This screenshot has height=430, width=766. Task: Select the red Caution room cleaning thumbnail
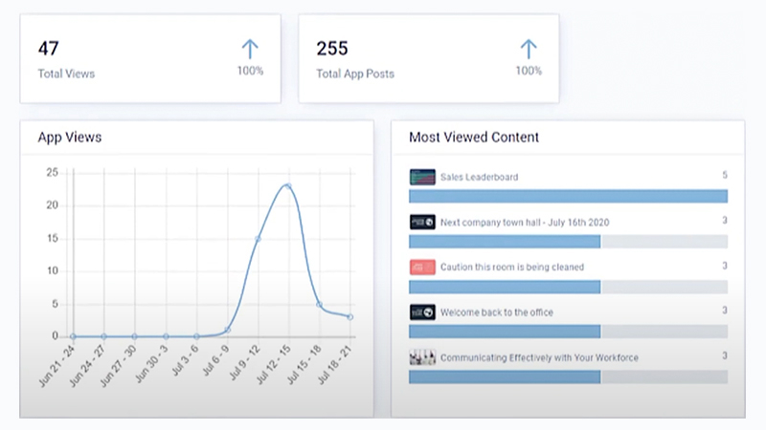coord(422,267)
